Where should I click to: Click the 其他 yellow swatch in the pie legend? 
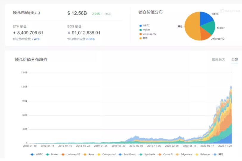140,38
